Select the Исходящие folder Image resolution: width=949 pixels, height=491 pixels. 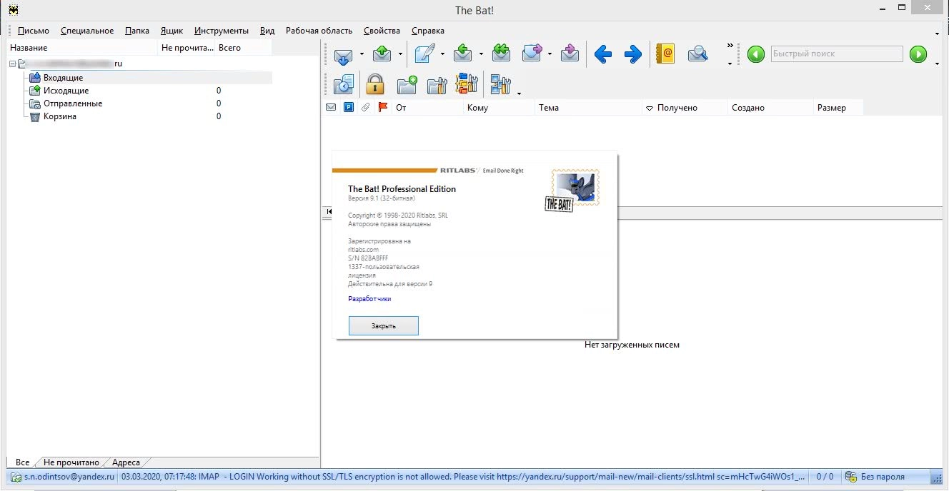66,91
